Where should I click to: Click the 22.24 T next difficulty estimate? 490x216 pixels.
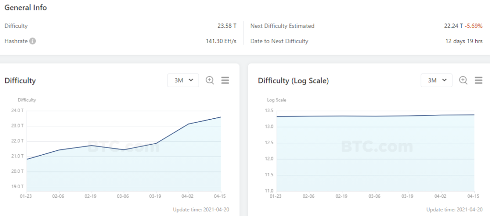[x=453, y=26]
